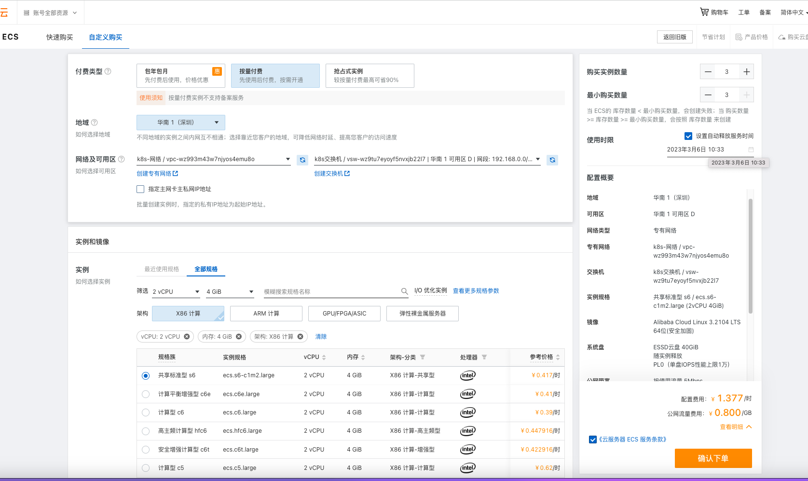Select the ecs.c6.large radio button
This screenshot has width=808, height=481.
coord(146,412)
